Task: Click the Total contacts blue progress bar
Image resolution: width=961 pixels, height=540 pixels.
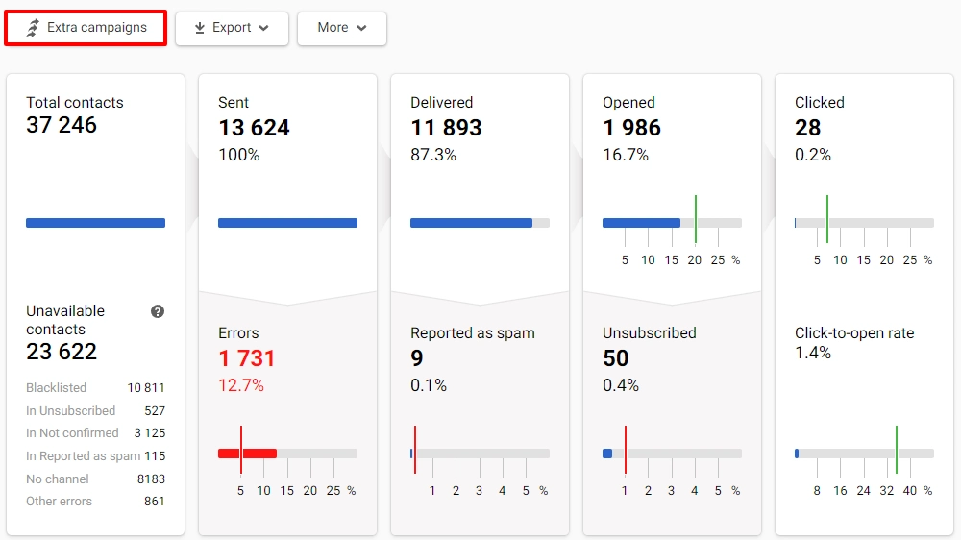Action: [95, 223]
